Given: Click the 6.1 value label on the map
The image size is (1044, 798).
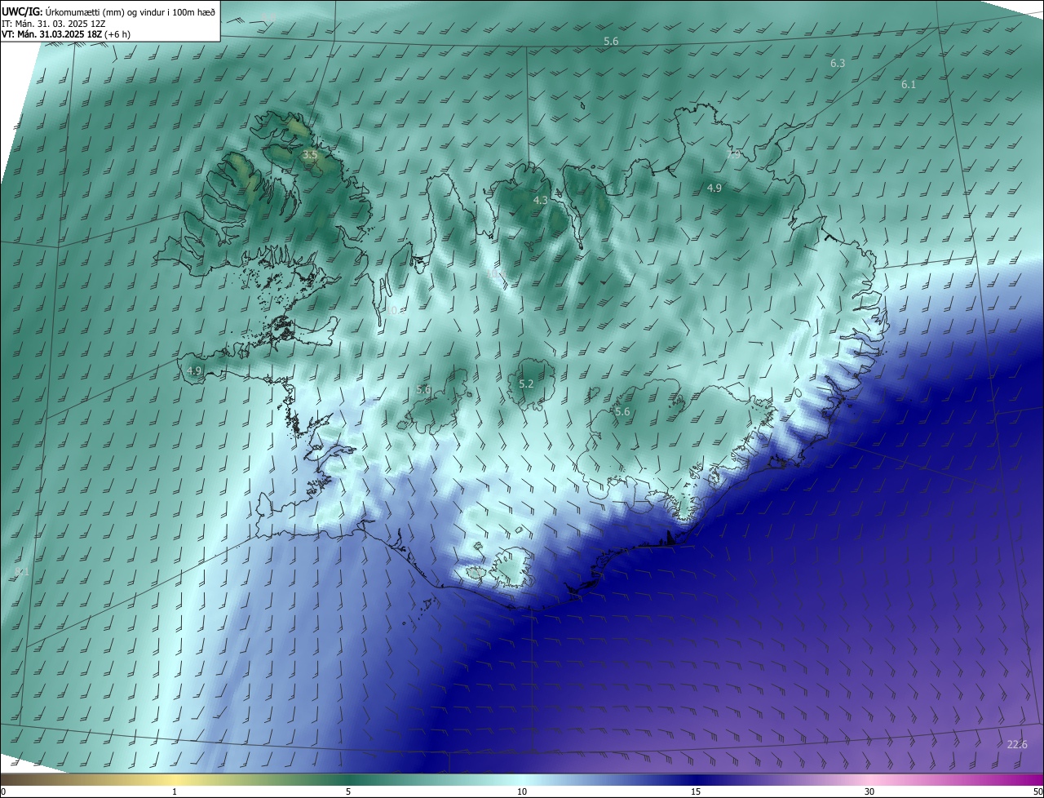Looking at the screenshot, I should click(x=909, y=84).
